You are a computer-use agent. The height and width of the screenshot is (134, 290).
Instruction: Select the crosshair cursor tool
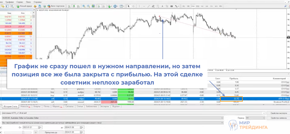(x=133, y=6)
